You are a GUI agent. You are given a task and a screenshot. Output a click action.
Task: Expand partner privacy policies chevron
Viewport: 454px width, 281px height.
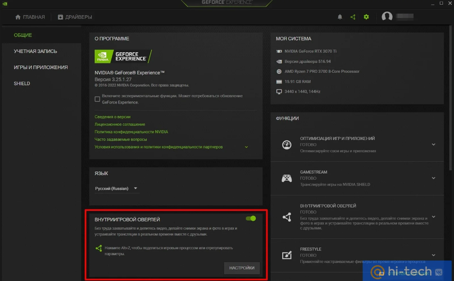click(246, 147)
